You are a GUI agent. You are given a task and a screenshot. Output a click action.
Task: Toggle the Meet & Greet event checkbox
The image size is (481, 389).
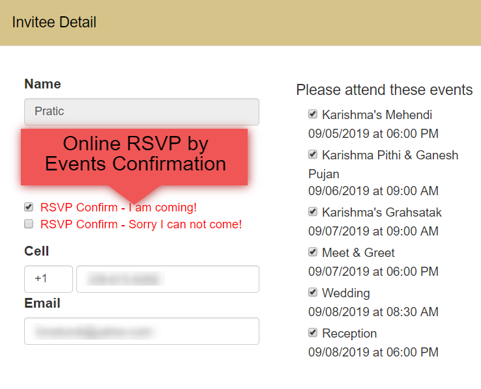click(313, 252)
